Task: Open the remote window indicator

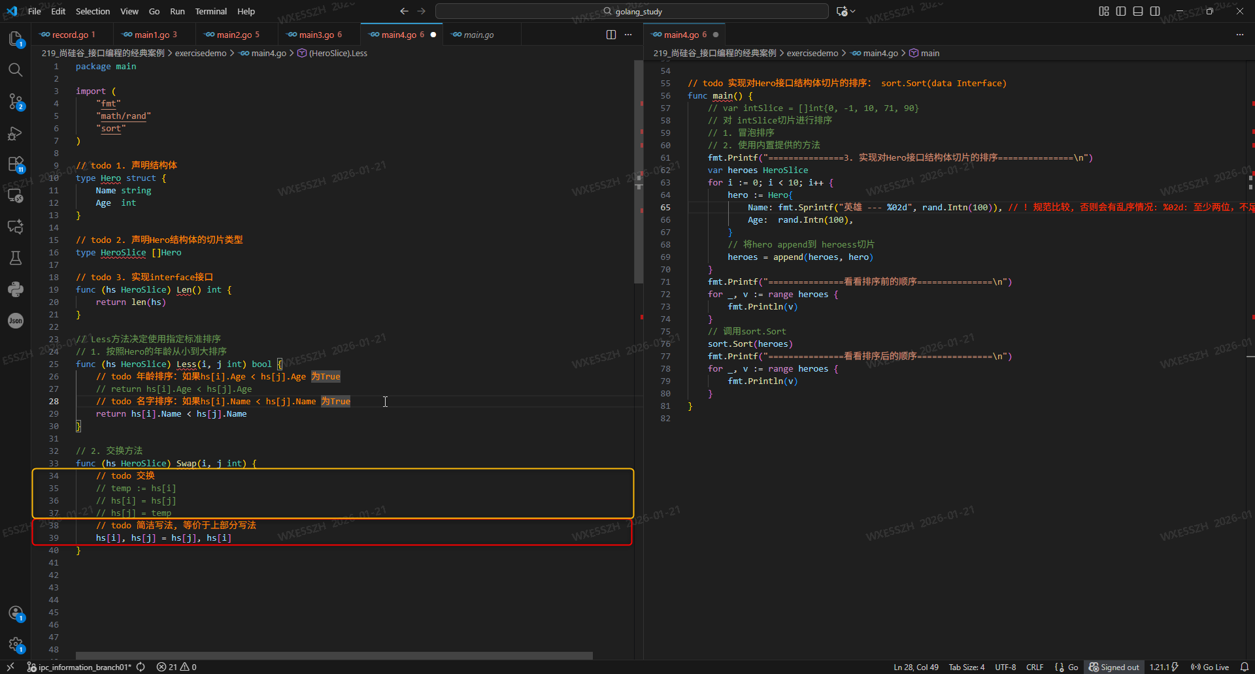Action: [10, 667]
